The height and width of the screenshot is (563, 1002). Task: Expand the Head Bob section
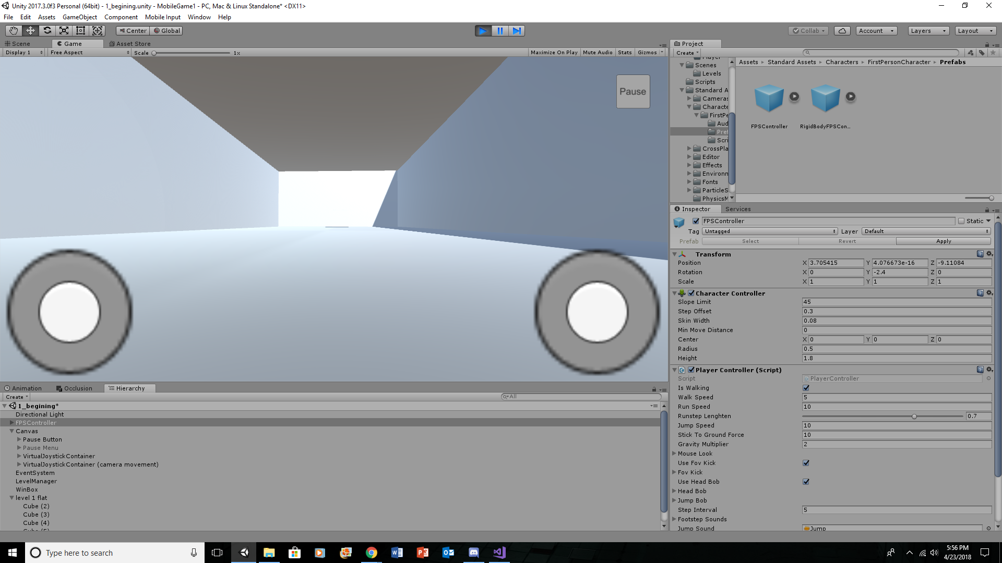674,491
